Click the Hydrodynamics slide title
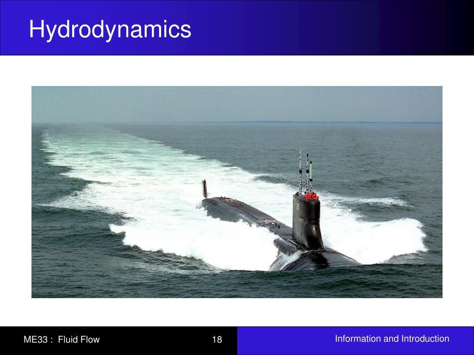 [110, 30]
